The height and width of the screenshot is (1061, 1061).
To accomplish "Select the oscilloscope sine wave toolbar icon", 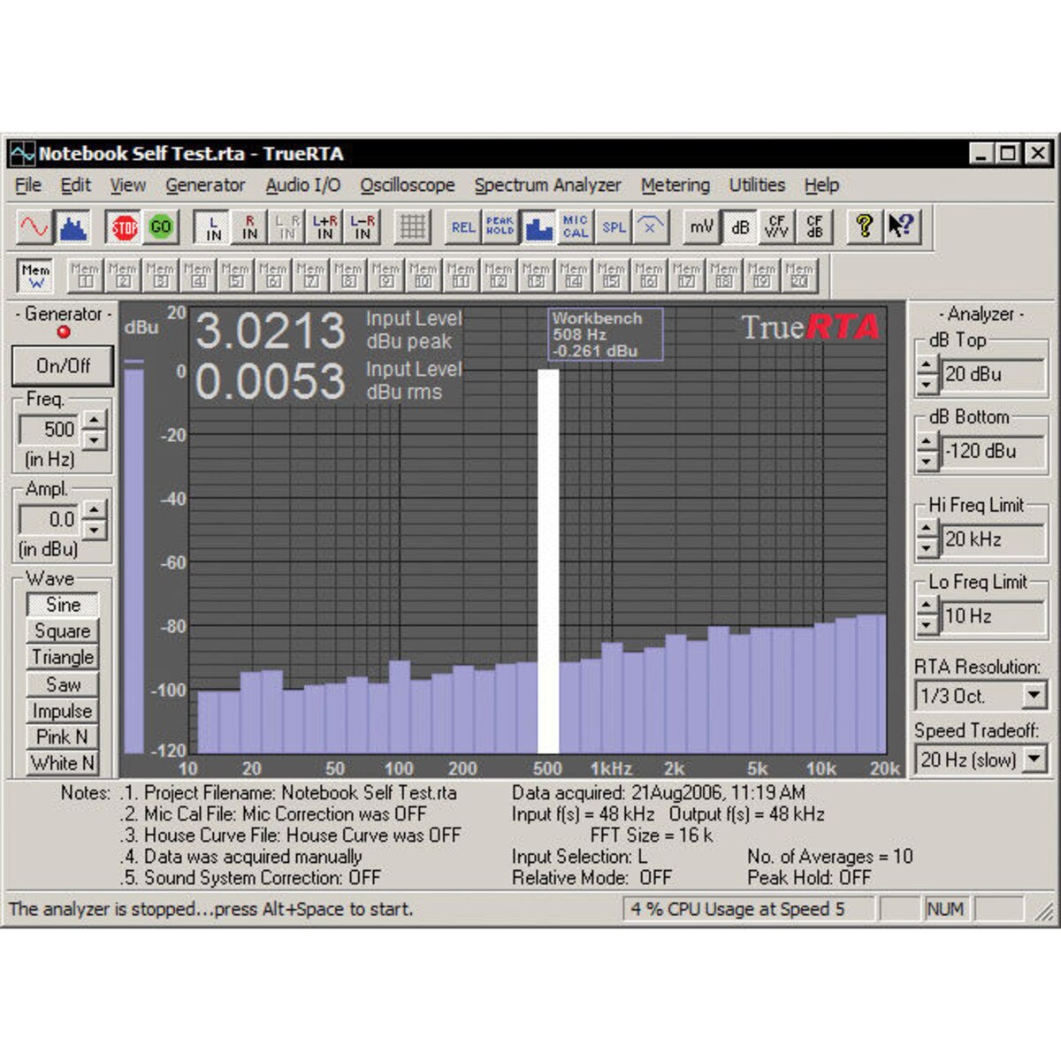I will click(32, 227).
